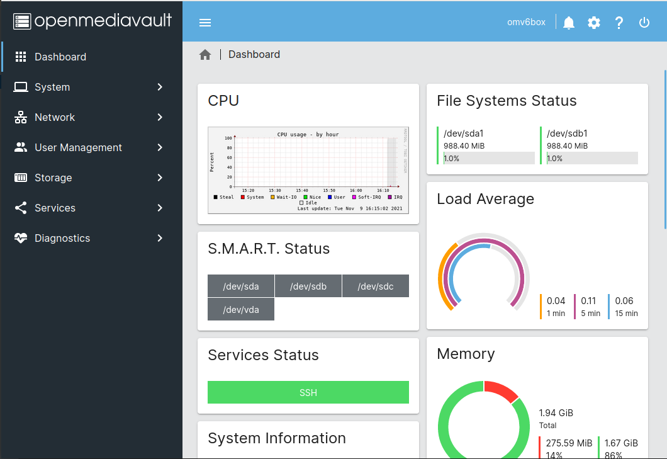Click the settings gear icon
Viewport: 667px width, 459px height.
(x=593, y=22)
